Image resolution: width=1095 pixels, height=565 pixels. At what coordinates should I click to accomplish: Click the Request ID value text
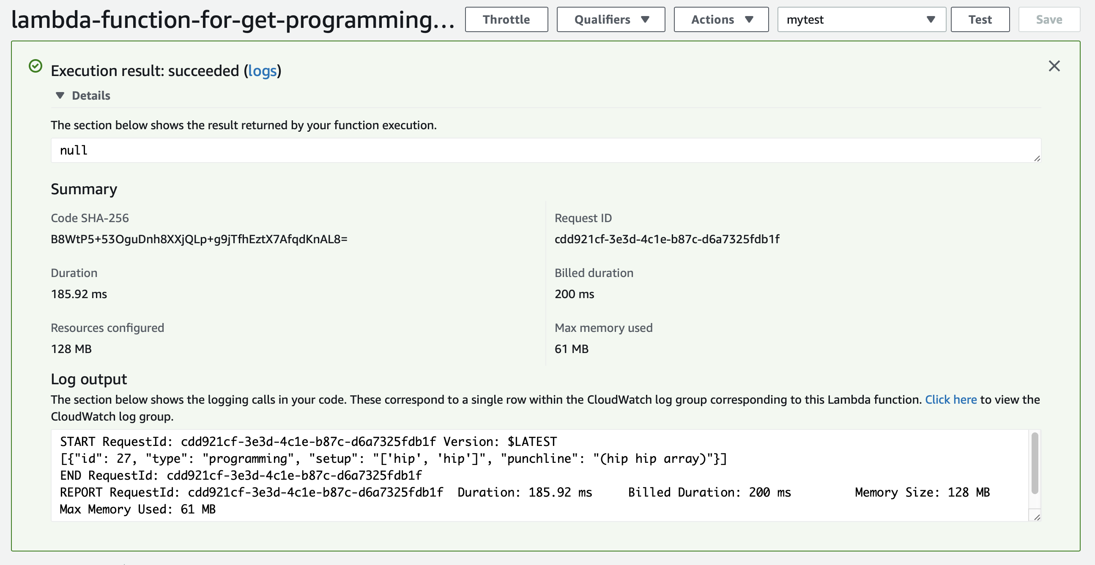pos(667,239)
